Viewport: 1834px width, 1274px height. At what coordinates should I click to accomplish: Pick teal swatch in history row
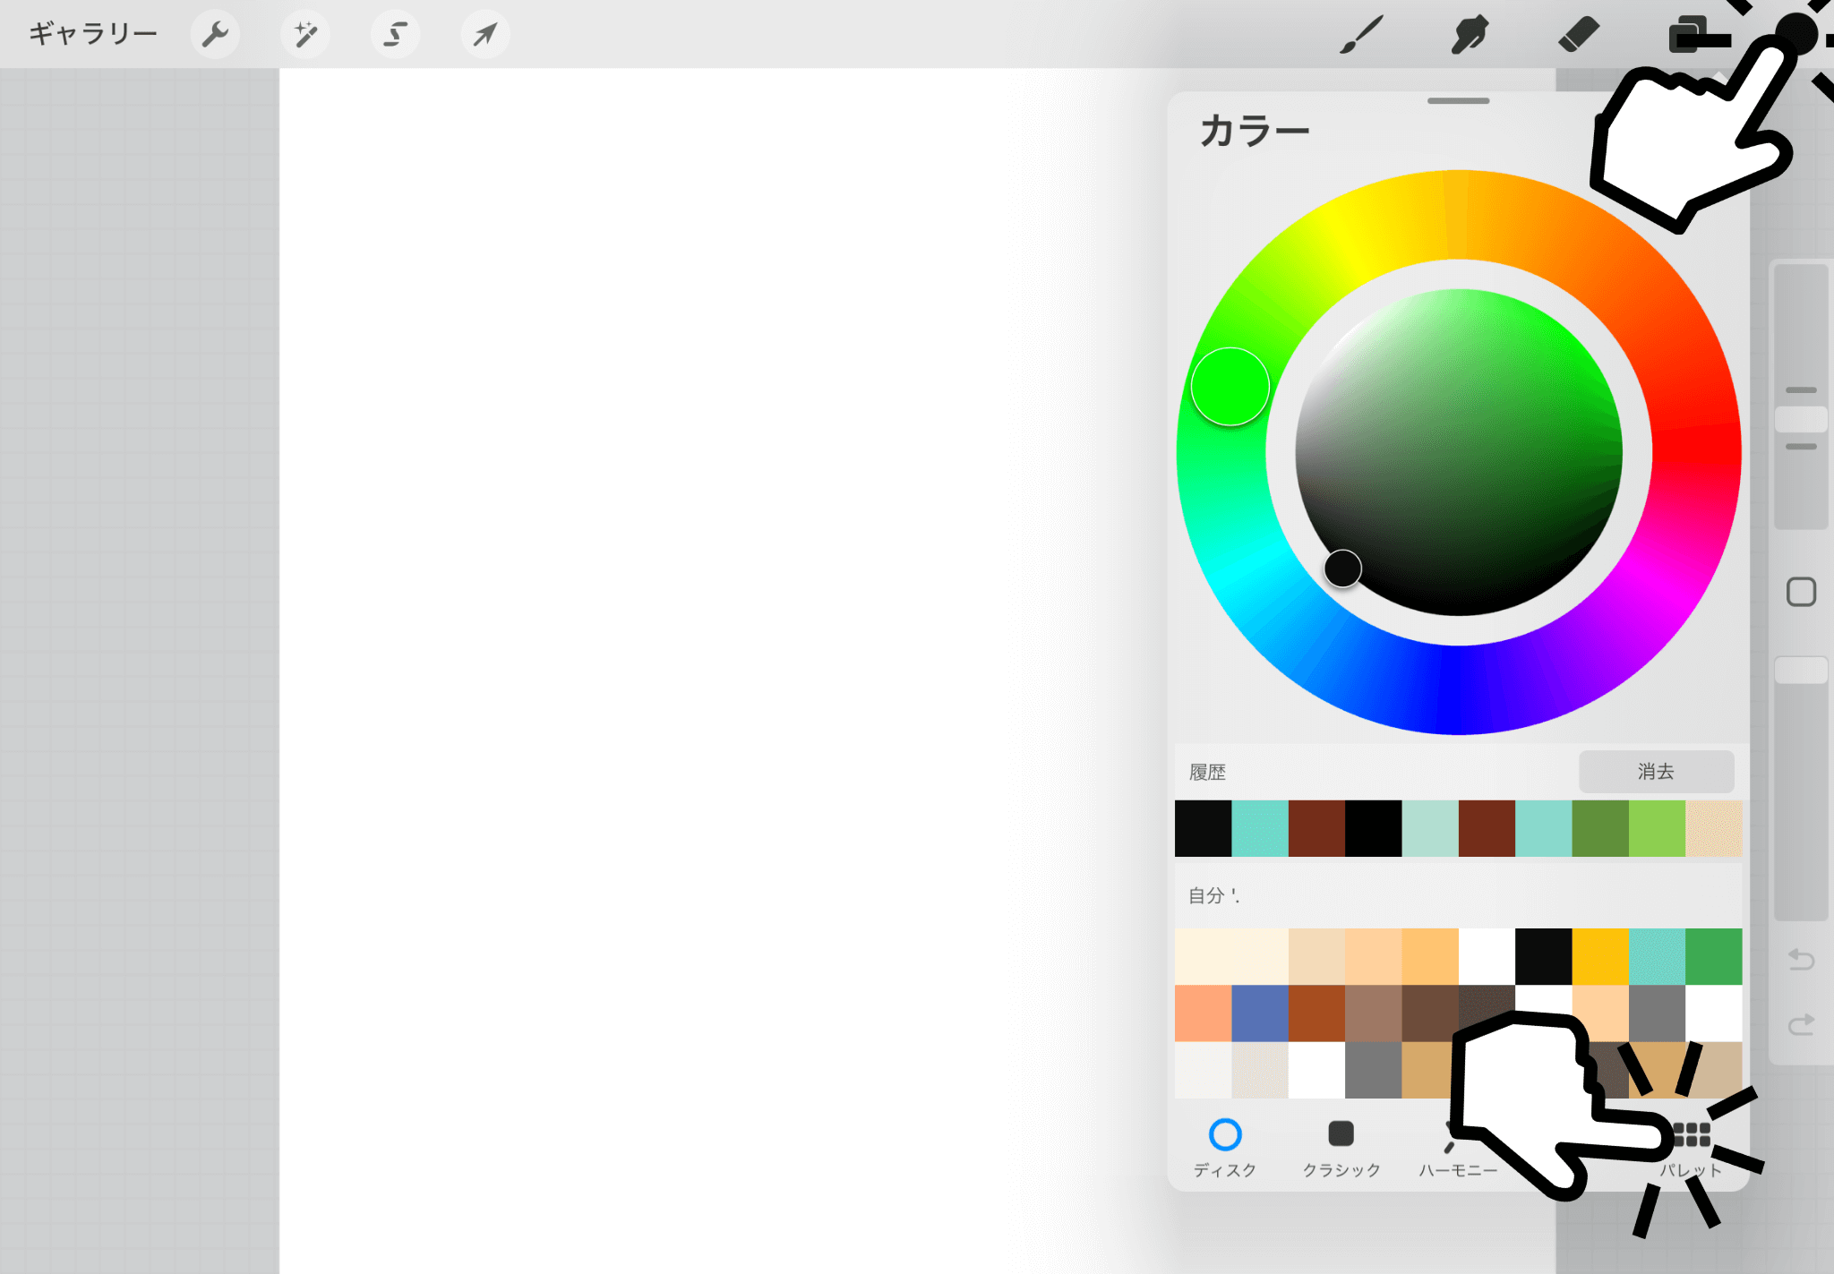coord(1259,828)
